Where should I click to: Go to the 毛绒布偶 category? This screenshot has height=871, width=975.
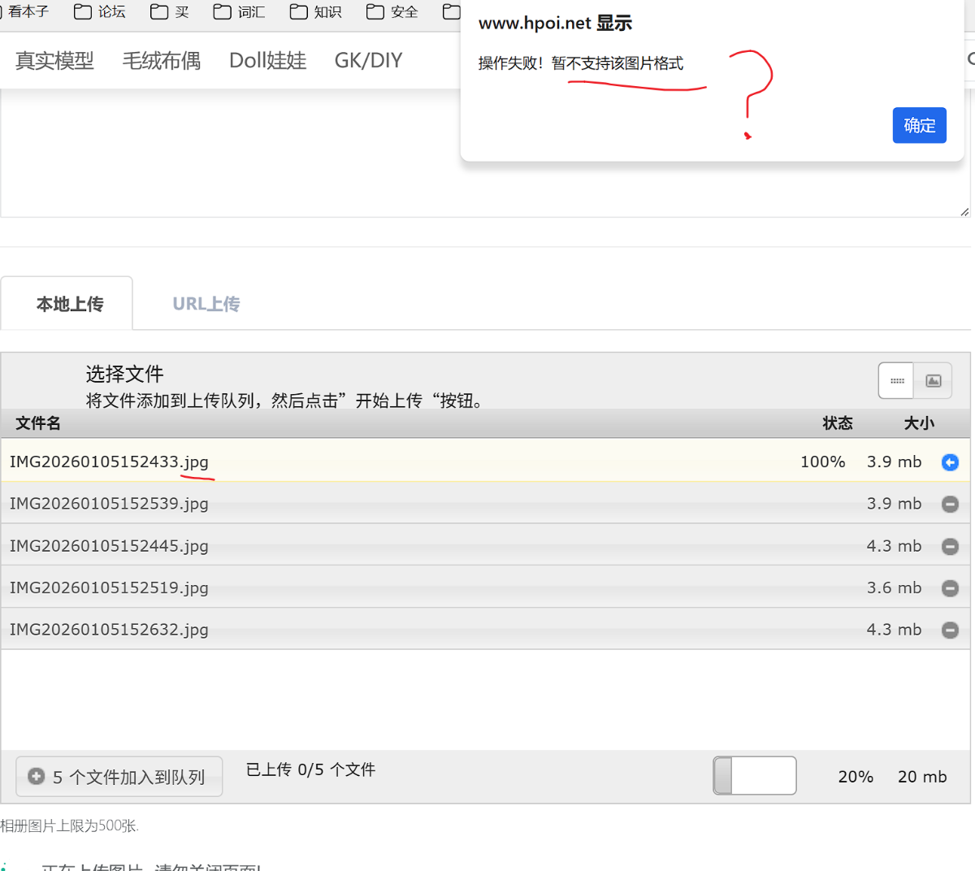pos(162,60)
